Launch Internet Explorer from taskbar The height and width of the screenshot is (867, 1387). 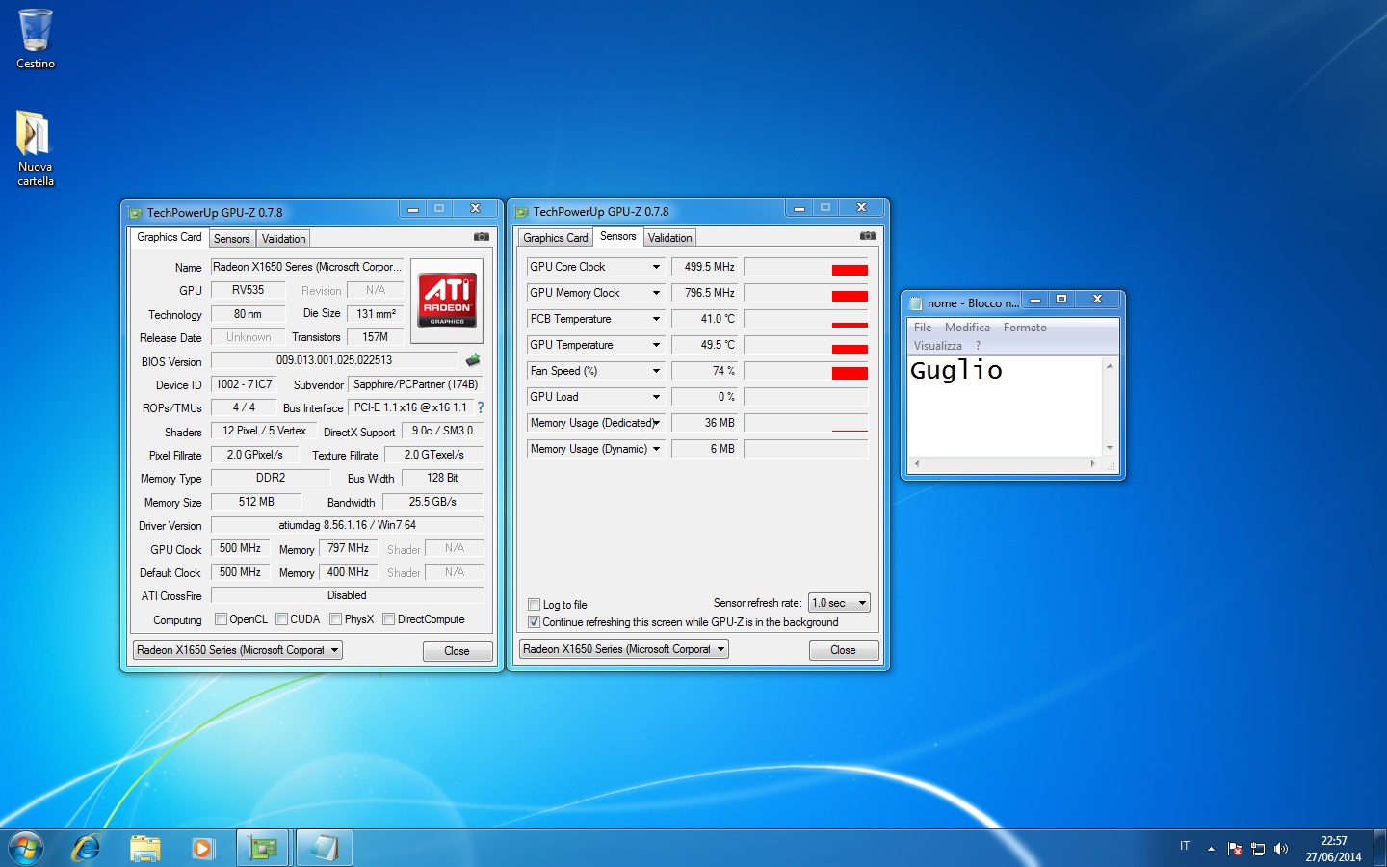tap(87, 849)
